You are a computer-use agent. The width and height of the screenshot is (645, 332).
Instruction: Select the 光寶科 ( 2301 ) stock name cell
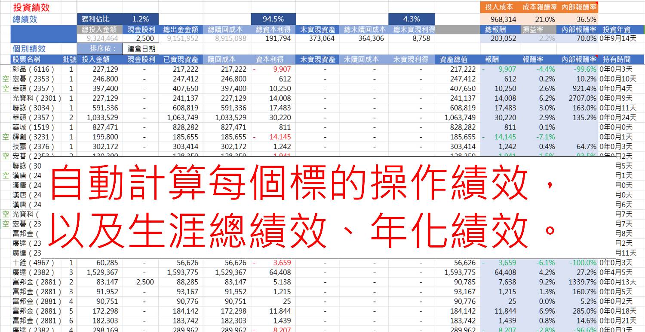(37, 98)
